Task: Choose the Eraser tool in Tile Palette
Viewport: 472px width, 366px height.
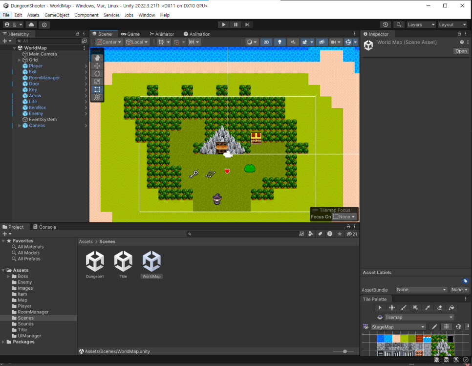Action: pos(439,308)
